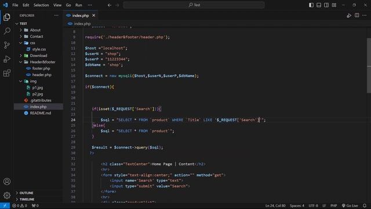Open the Go menu

pyautogui.click(x=68, y=5)
